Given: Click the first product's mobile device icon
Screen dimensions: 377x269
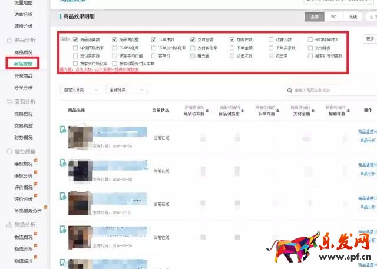Looking at the screenshot, I should pos(63,130).
